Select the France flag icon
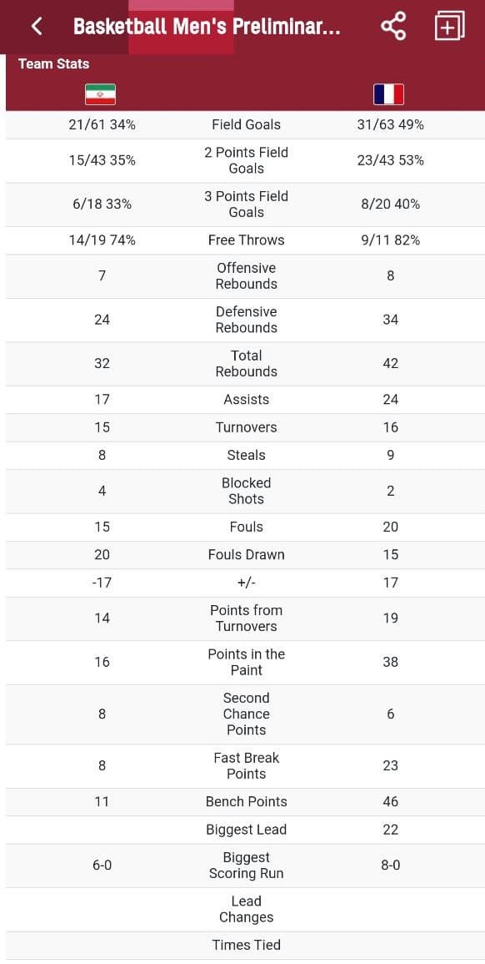Screen dimensions: 485x964 388,94
